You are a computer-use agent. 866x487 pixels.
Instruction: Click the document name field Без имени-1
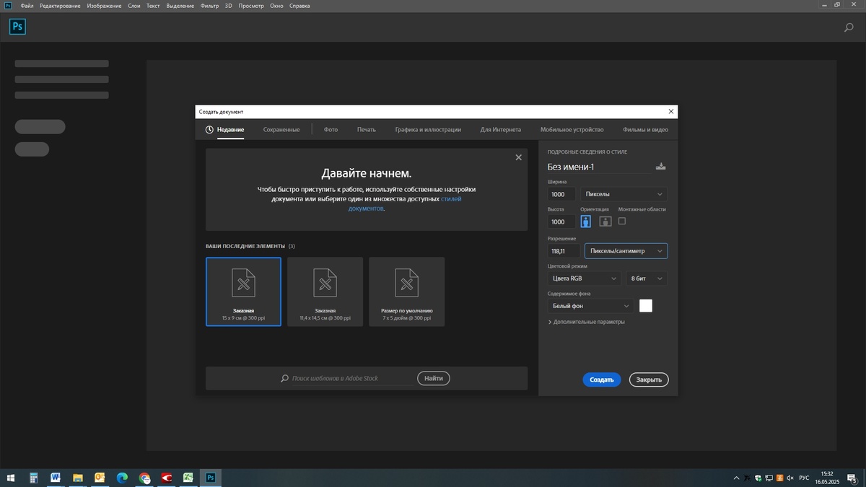598,167
